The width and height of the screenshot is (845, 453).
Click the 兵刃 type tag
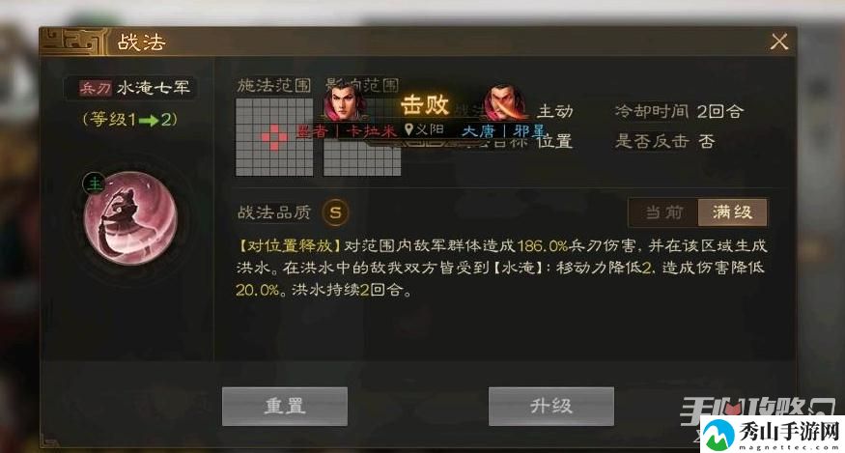(x=96, y=88)
